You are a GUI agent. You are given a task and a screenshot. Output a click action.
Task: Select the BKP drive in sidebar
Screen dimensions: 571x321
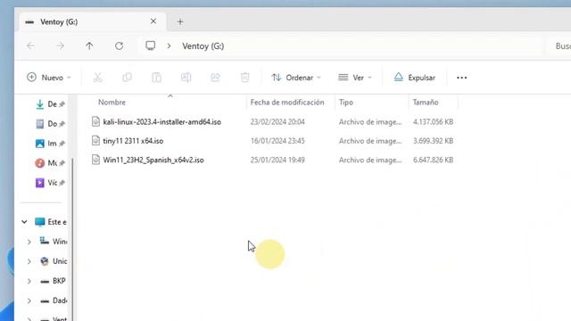point(54,281)
